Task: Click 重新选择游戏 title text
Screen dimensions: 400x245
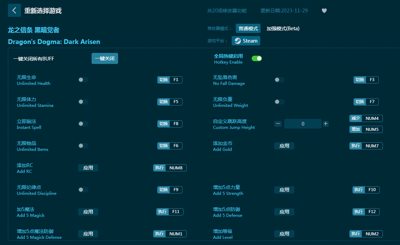Action: click(43, 11)
